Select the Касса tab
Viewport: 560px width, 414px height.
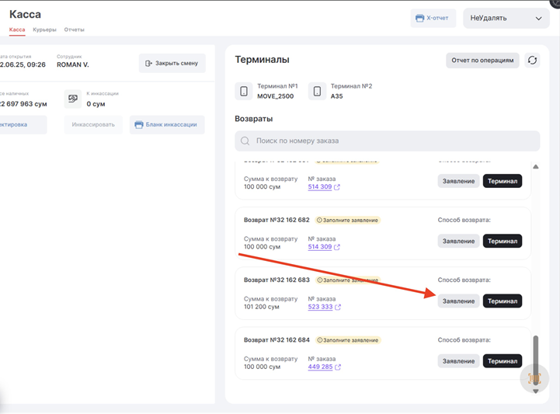pos(17,30)
